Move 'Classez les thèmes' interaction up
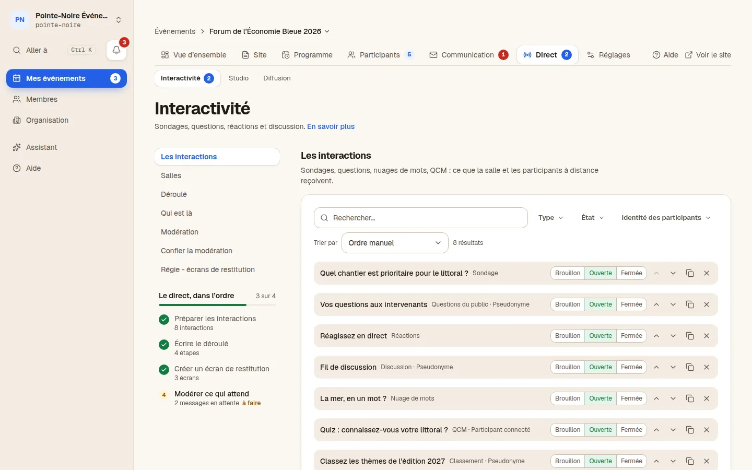 point(656,461)
